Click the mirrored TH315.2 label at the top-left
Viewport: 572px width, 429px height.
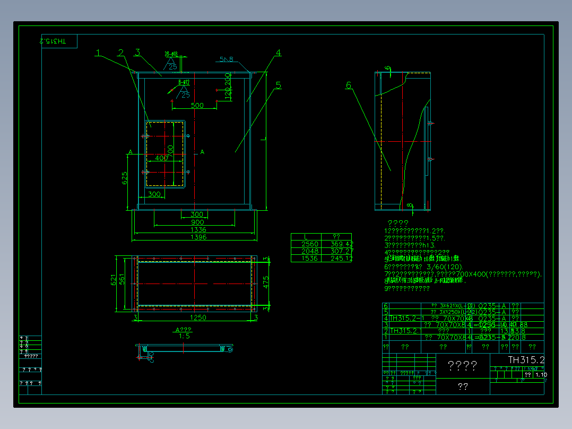click(x=53, y=41)
